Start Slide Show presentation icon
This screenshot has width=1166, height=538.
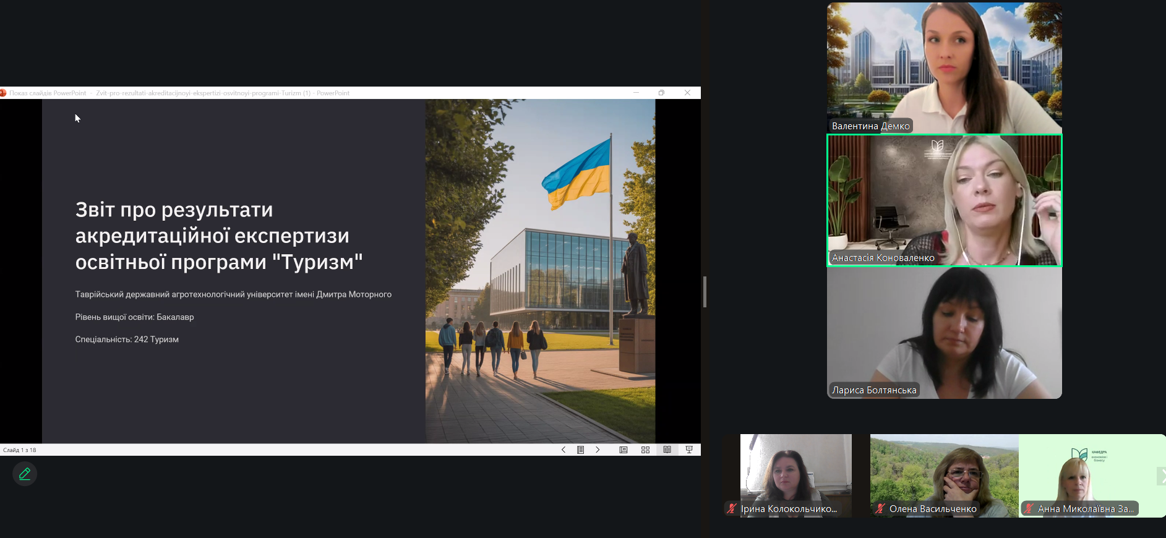point(689,450)
